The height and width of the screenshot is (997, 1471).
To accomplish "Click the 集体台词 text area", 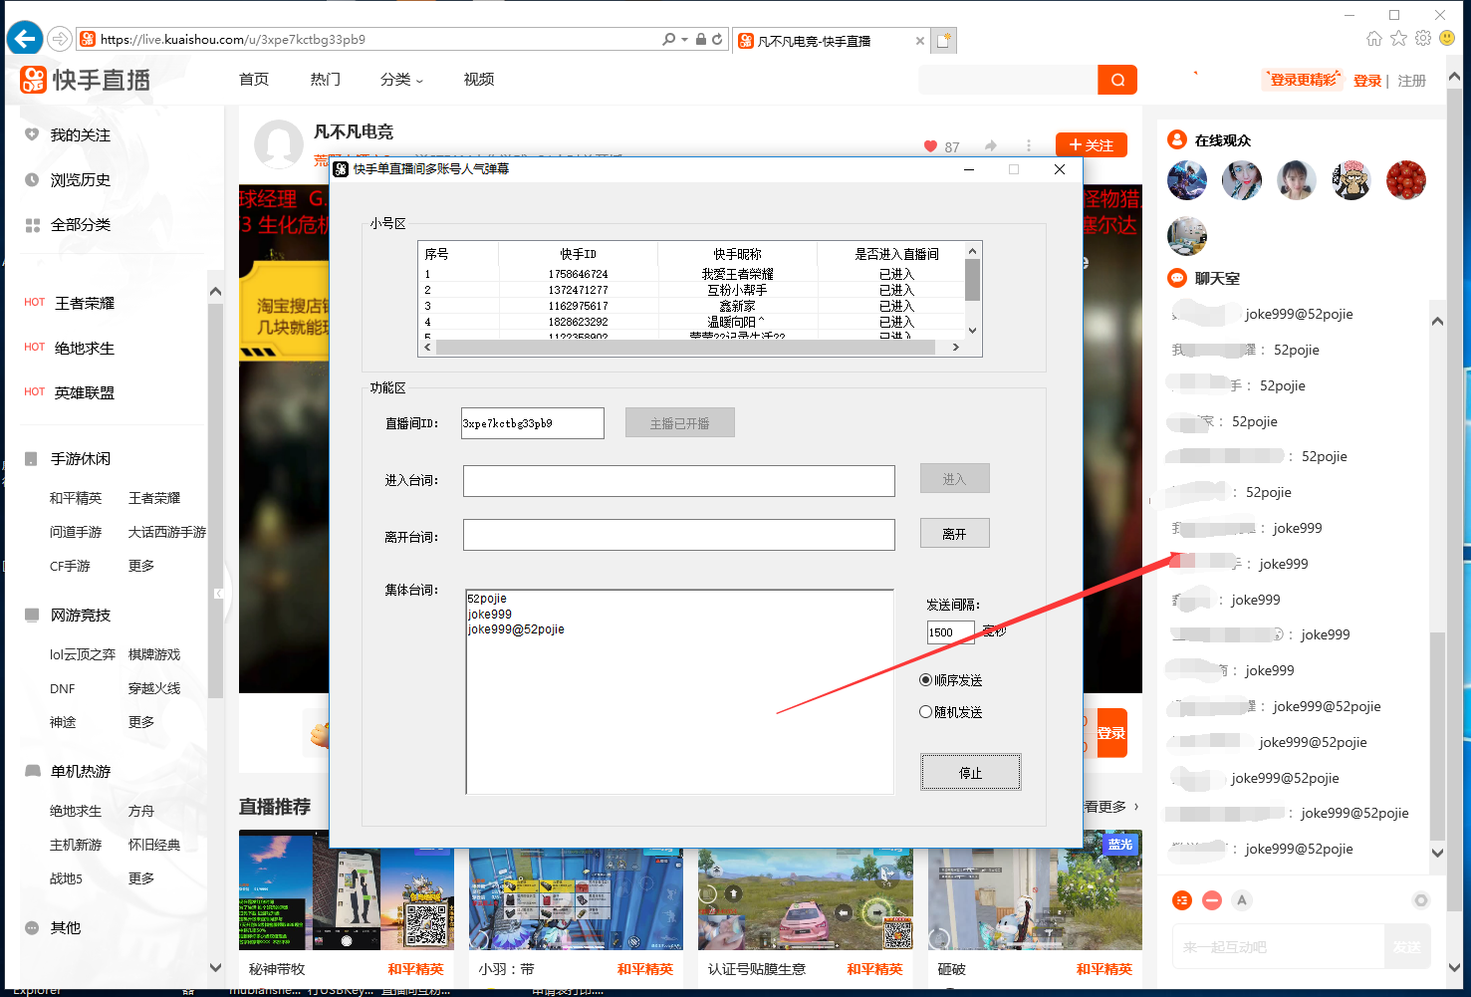I will pos(679,691).
